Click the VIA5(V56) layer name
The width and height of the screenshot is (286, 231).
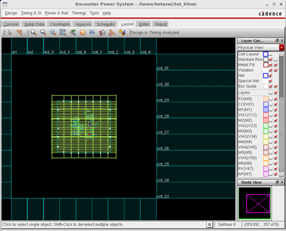[x=248, y=158]
